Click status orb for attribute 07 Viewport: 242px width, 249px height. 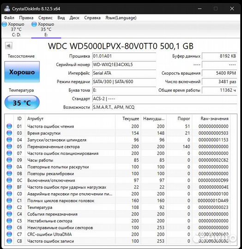(9, 153)
